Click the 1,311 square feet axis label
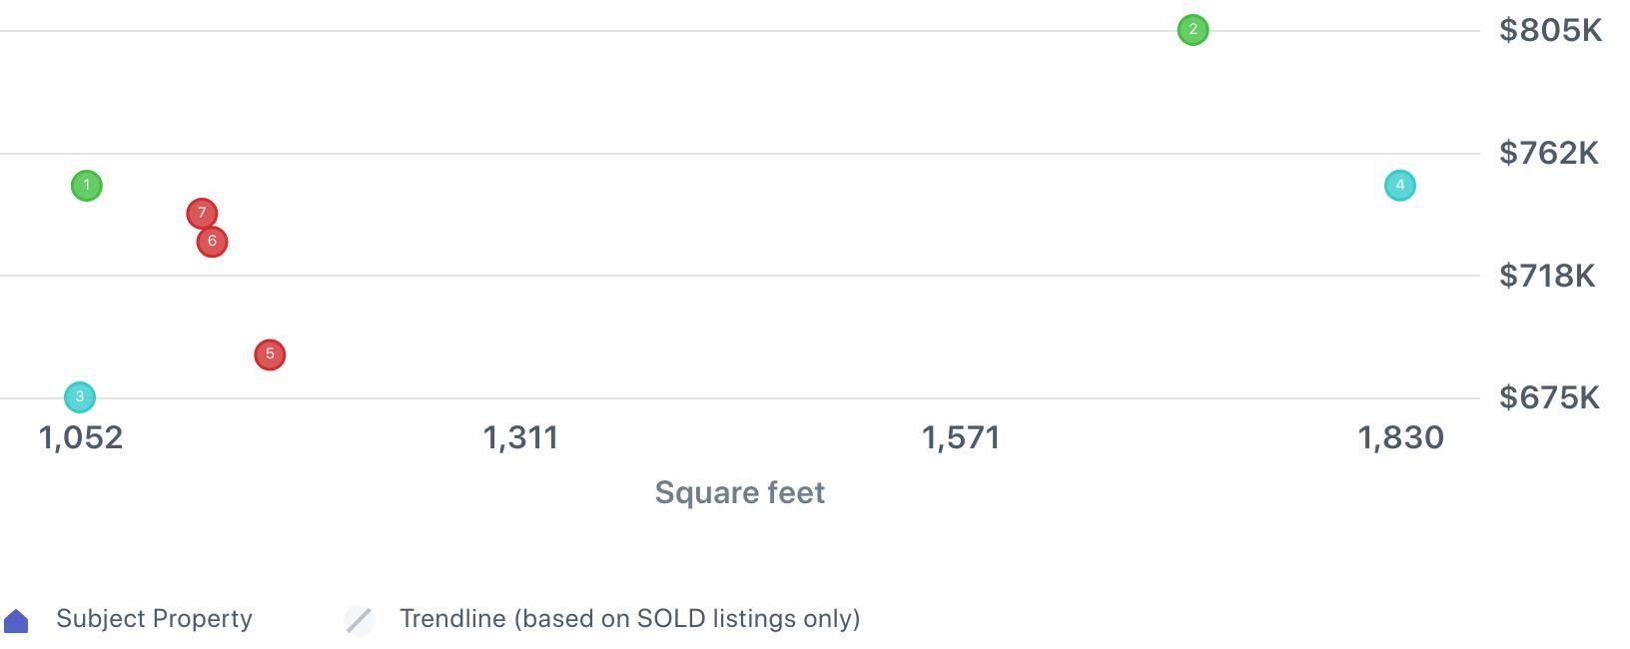The width and height of the screenshot is (1630, 649). pos(520,437)
